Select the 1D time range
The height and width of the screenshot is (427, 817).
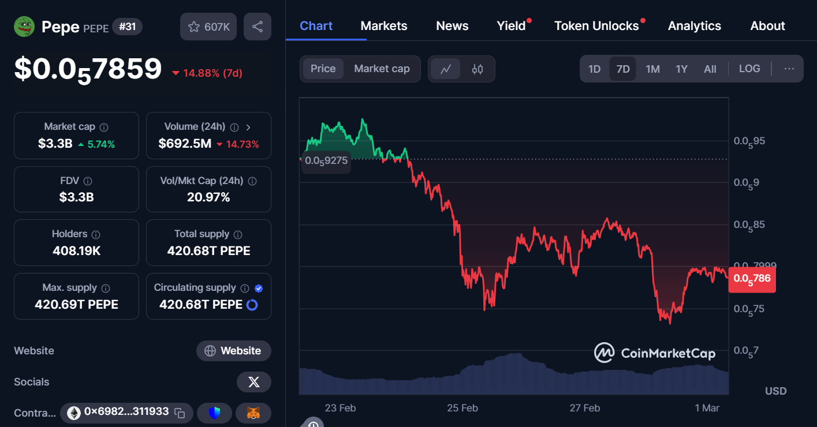(594, 69)
